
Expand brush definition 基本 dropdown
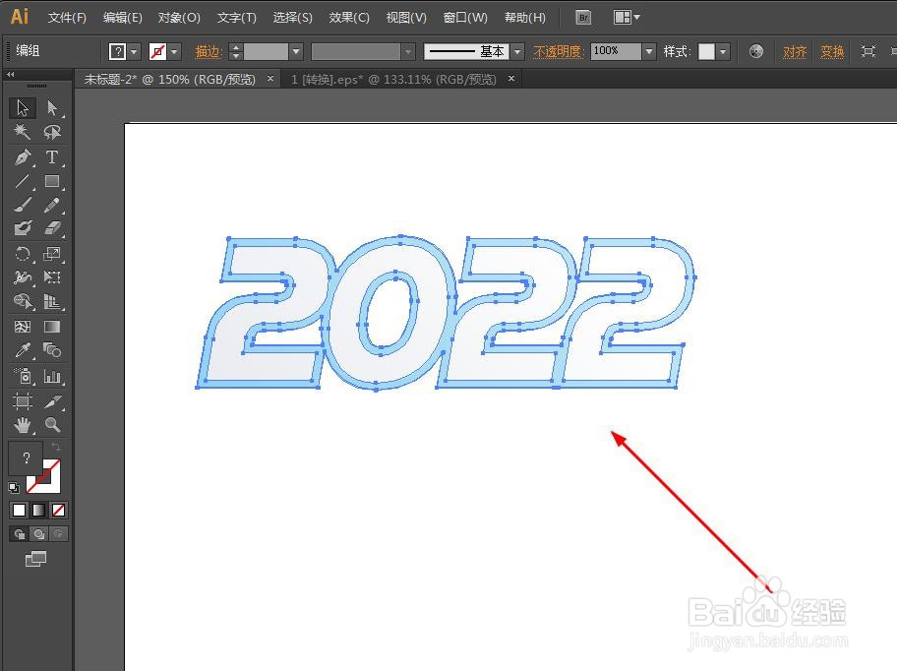517,52
